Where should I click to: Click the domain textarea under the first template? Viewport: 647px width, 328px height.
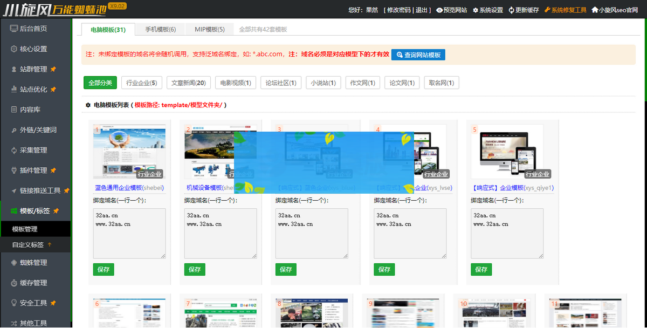tap(129, 233)
